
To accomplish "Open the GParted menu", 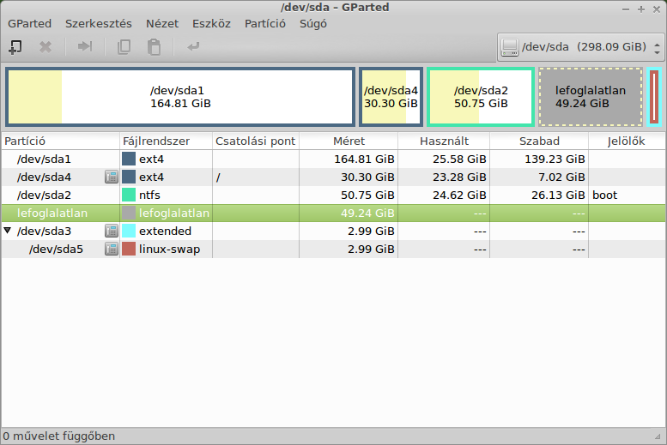I will click(29, 23).
